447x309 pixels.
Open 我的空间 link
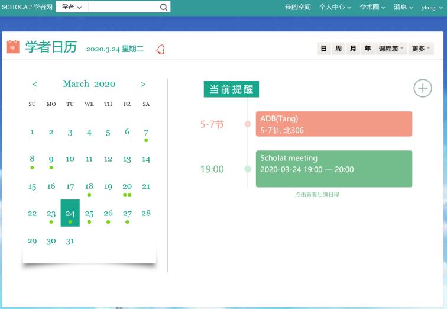click(297, 7)
